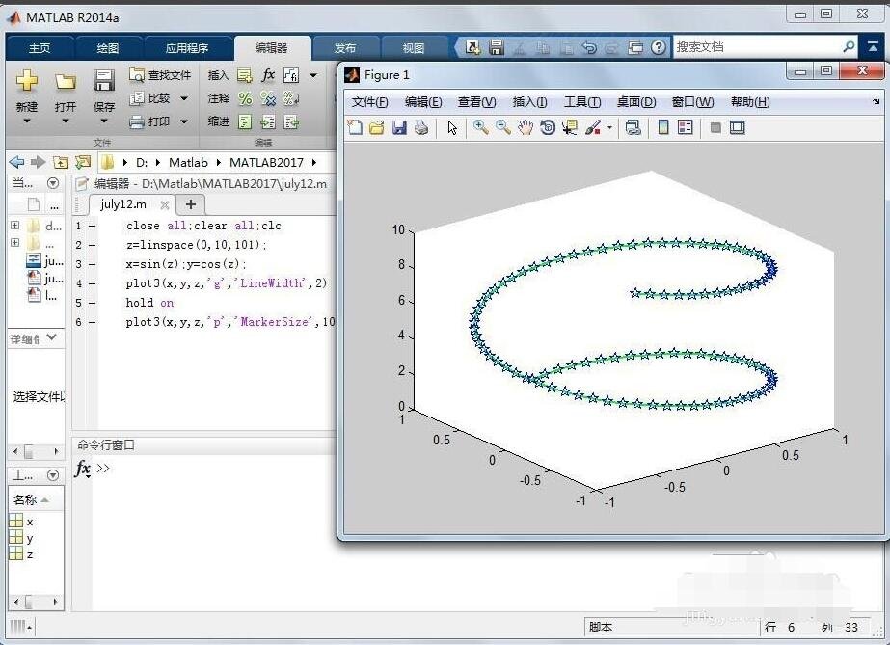Activate the Pan hand tool

point(526,127)
